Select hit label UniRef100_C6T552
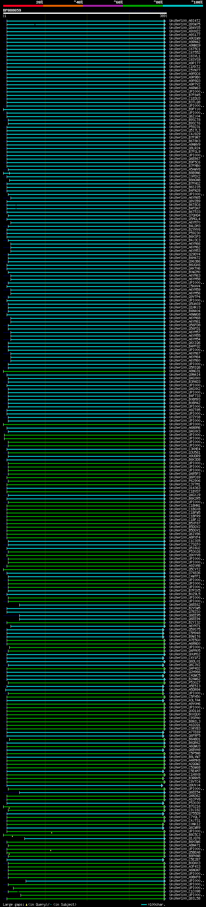The height and width of the screenshot is (907, 206). [185, 52]
